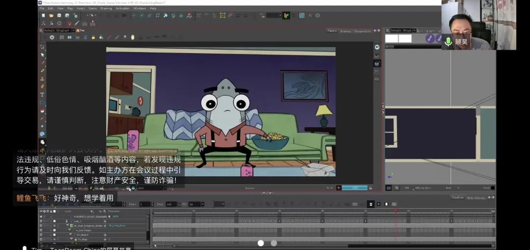Select the Brush tool in left toolbar
Viewport: 530px width, 250px height.
tap(43, 63)
